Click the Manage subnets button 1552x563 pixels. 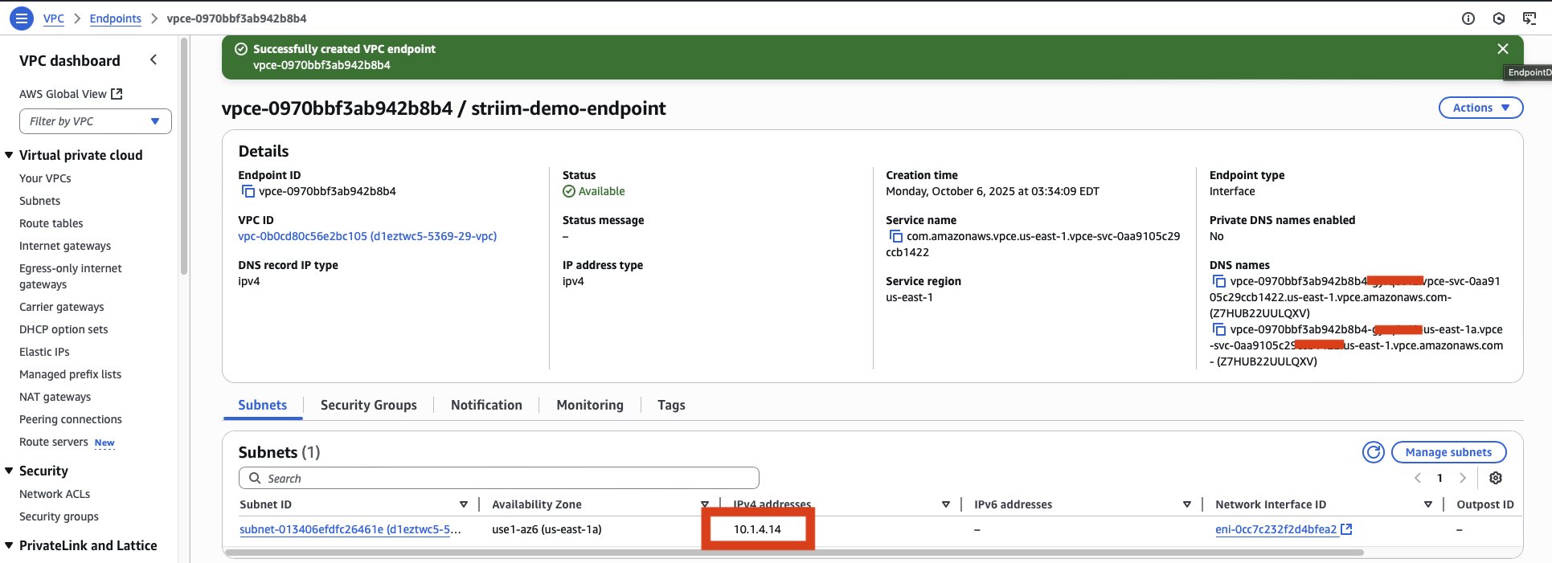1448,453
